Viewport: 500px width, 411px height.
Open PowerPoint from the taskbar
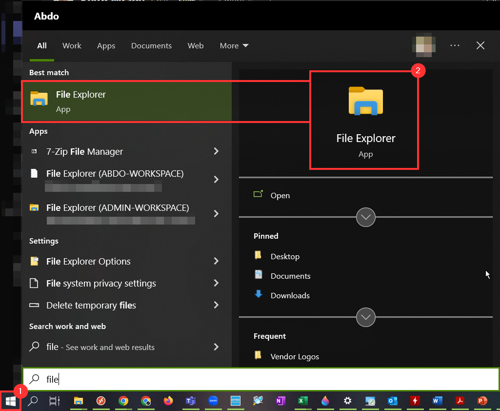[482, 401]
